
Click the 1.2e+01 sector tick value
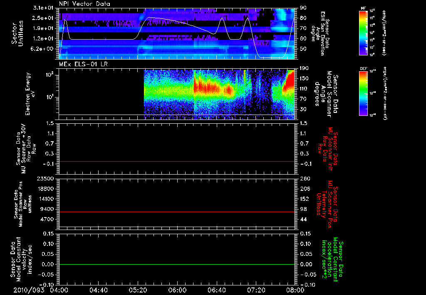[43, 39]
